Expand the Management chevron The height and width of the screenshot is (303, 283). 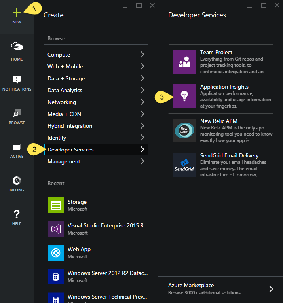pos(142,161)
